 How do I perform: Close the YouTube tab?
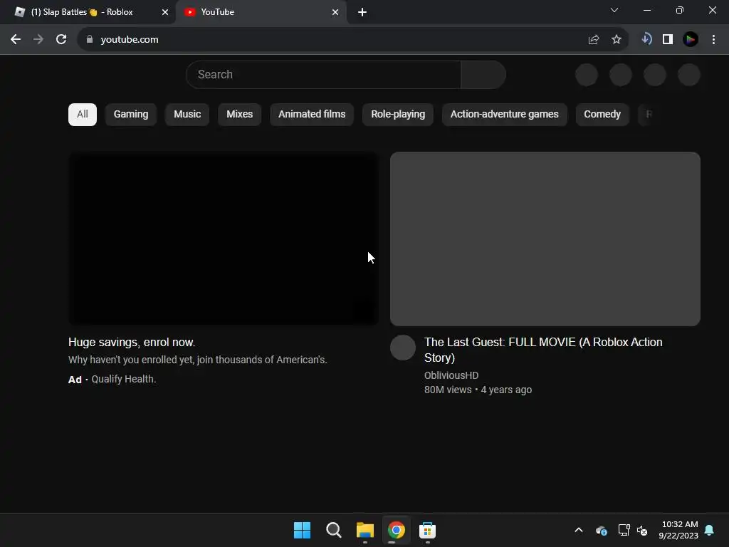pyautogui.click(x=335, y=12)
